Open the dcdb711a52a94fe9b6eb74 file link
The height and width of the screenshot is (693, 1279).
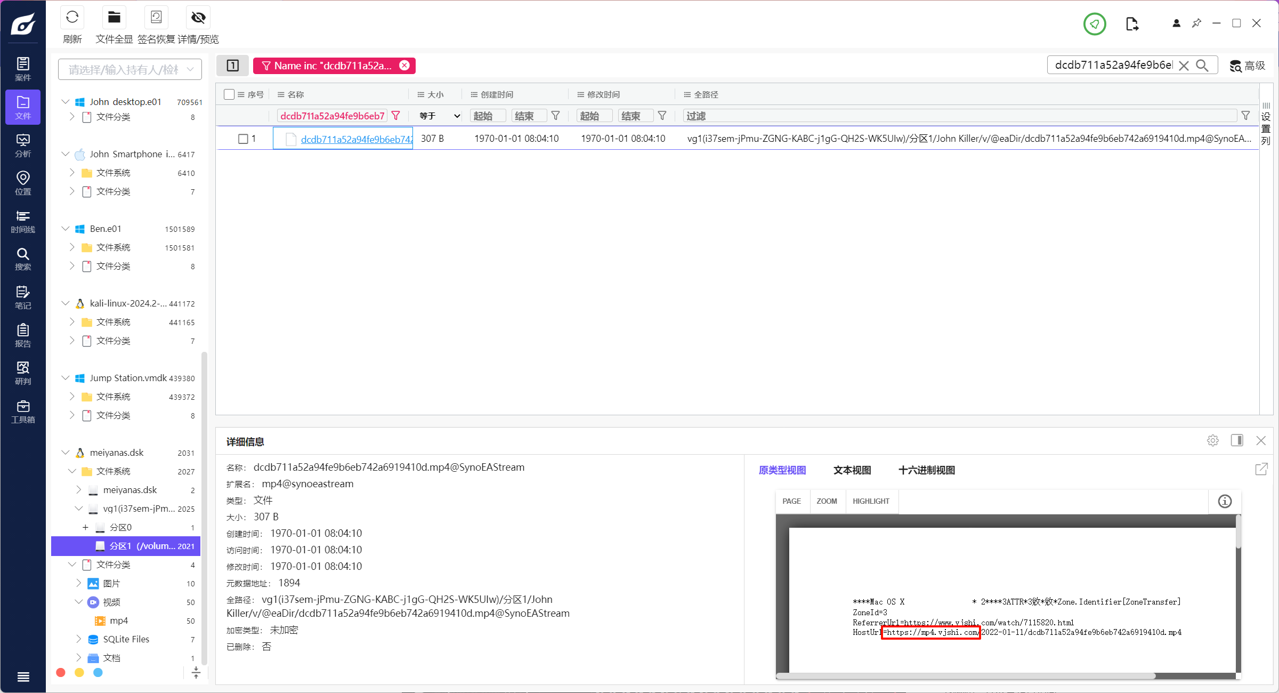click(356, 139)
